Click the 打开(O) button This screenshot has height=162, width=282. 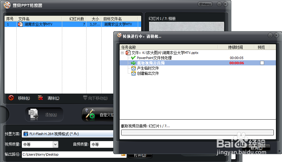[140, 155]
